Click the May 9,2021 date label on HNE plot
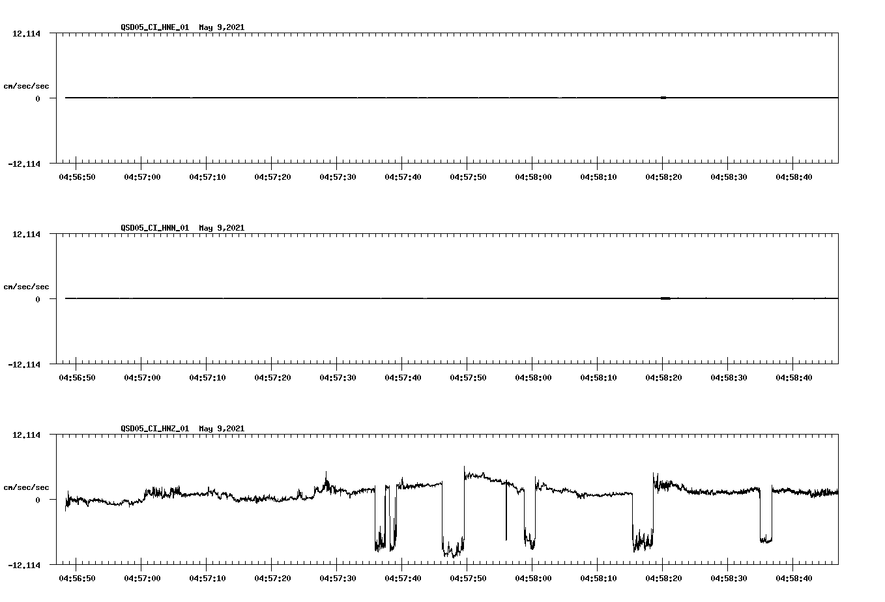 222,27
